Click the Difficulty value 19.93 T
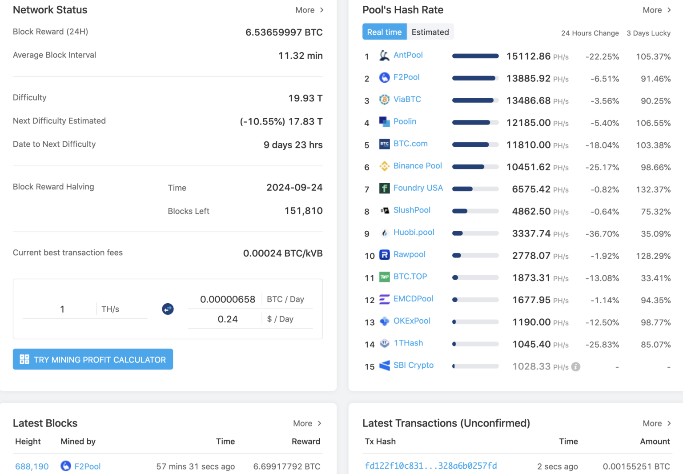 tap(305, 98)
